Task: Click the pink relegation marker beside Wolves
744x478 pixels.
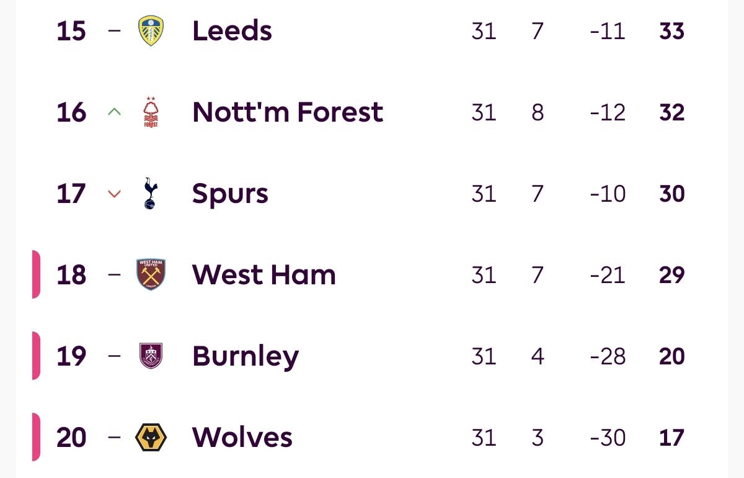Action: (x=36, y=437)
